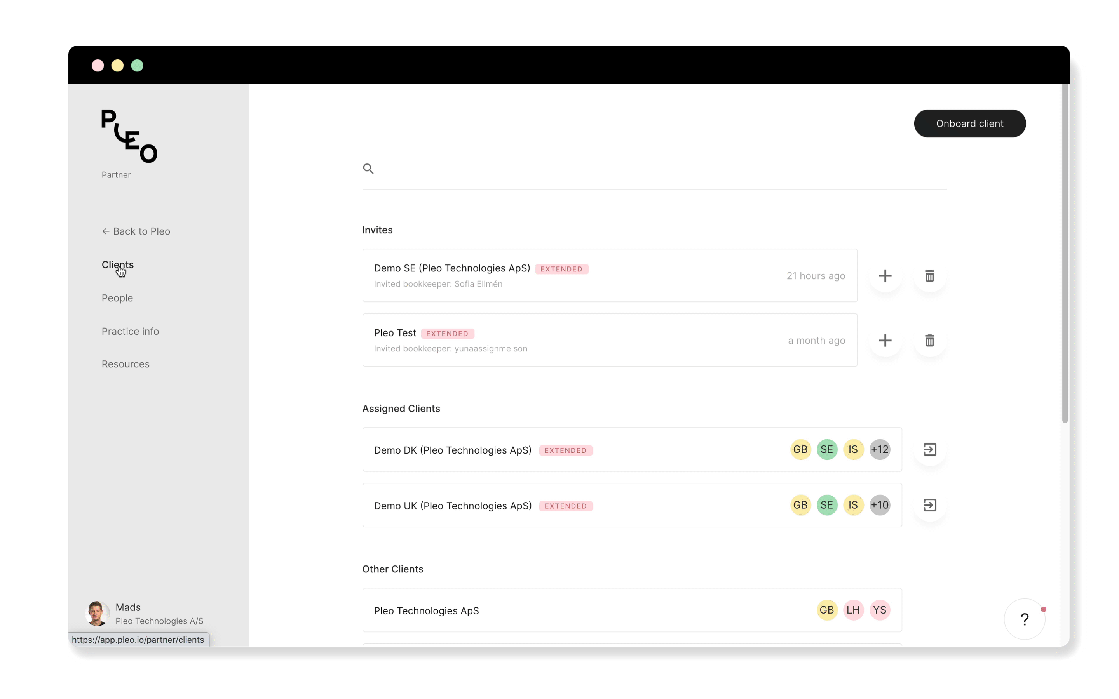1119x699 pixels.
Task: Click the Onboard client button
Action: pyautogui.click(x=969, y=123)
